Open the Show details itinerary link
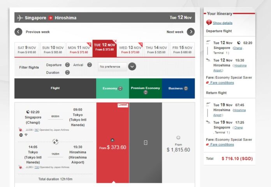This screenshot has width=271, height=187. 222,23
